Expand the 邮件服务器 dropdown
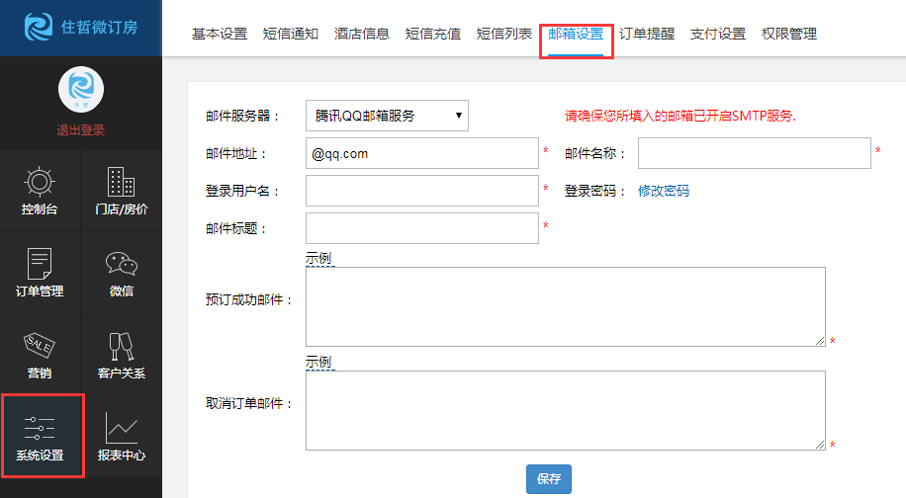This screenshot has width=906, height=498. (x=387, y=116)
